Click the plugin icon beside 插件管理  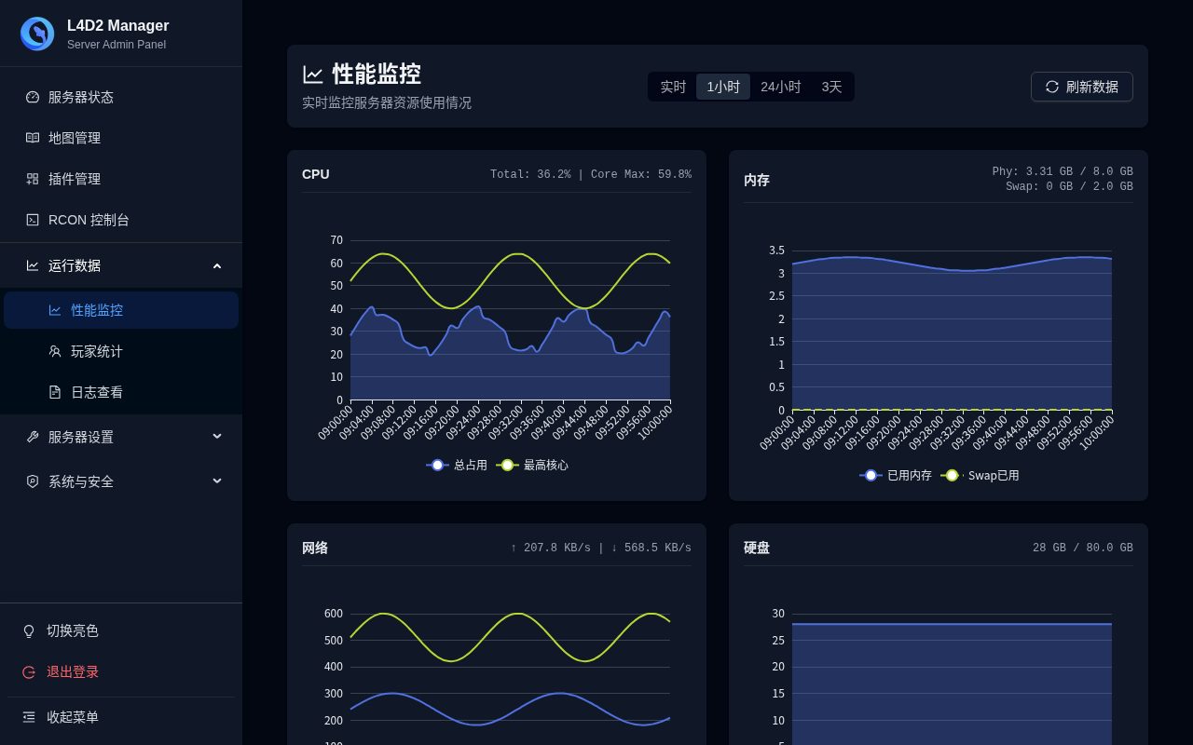(x=33, y=179)
